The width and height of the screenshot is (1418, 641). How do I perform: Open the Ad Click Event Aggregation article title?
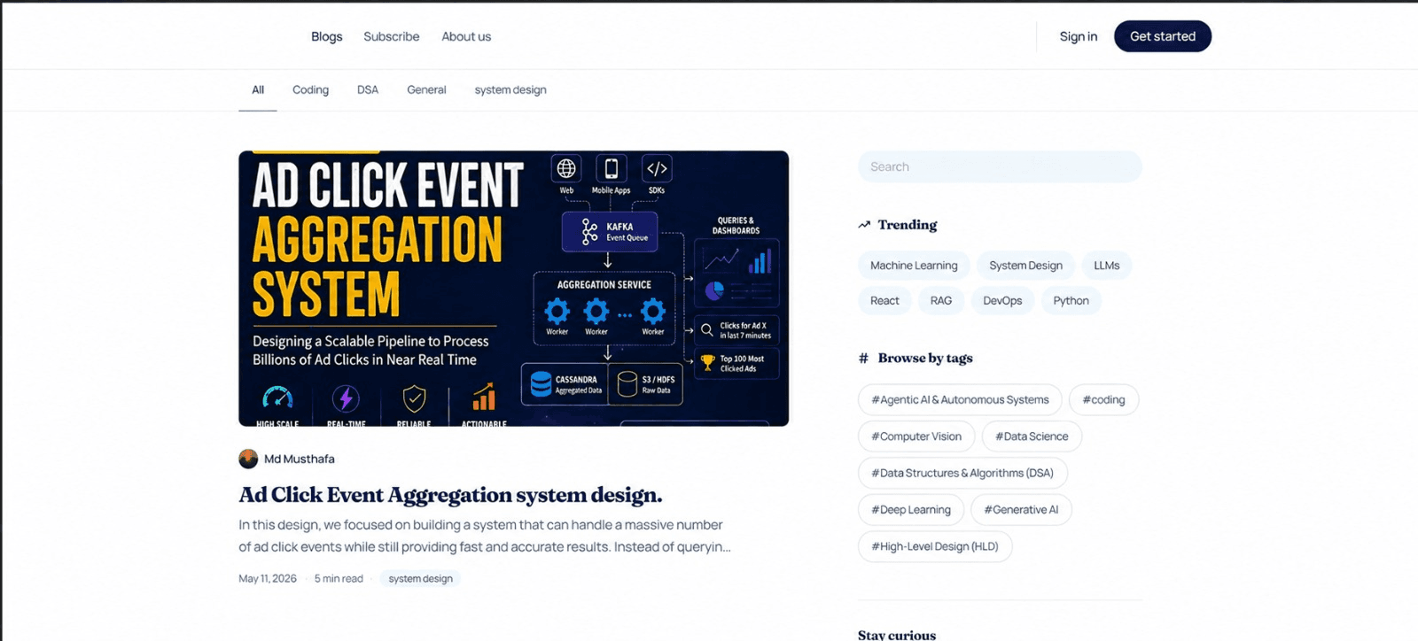click(450, 495)
